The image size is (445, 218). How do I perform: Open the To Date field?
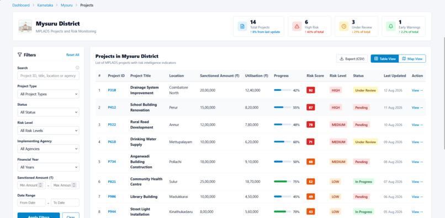[65, 203]
